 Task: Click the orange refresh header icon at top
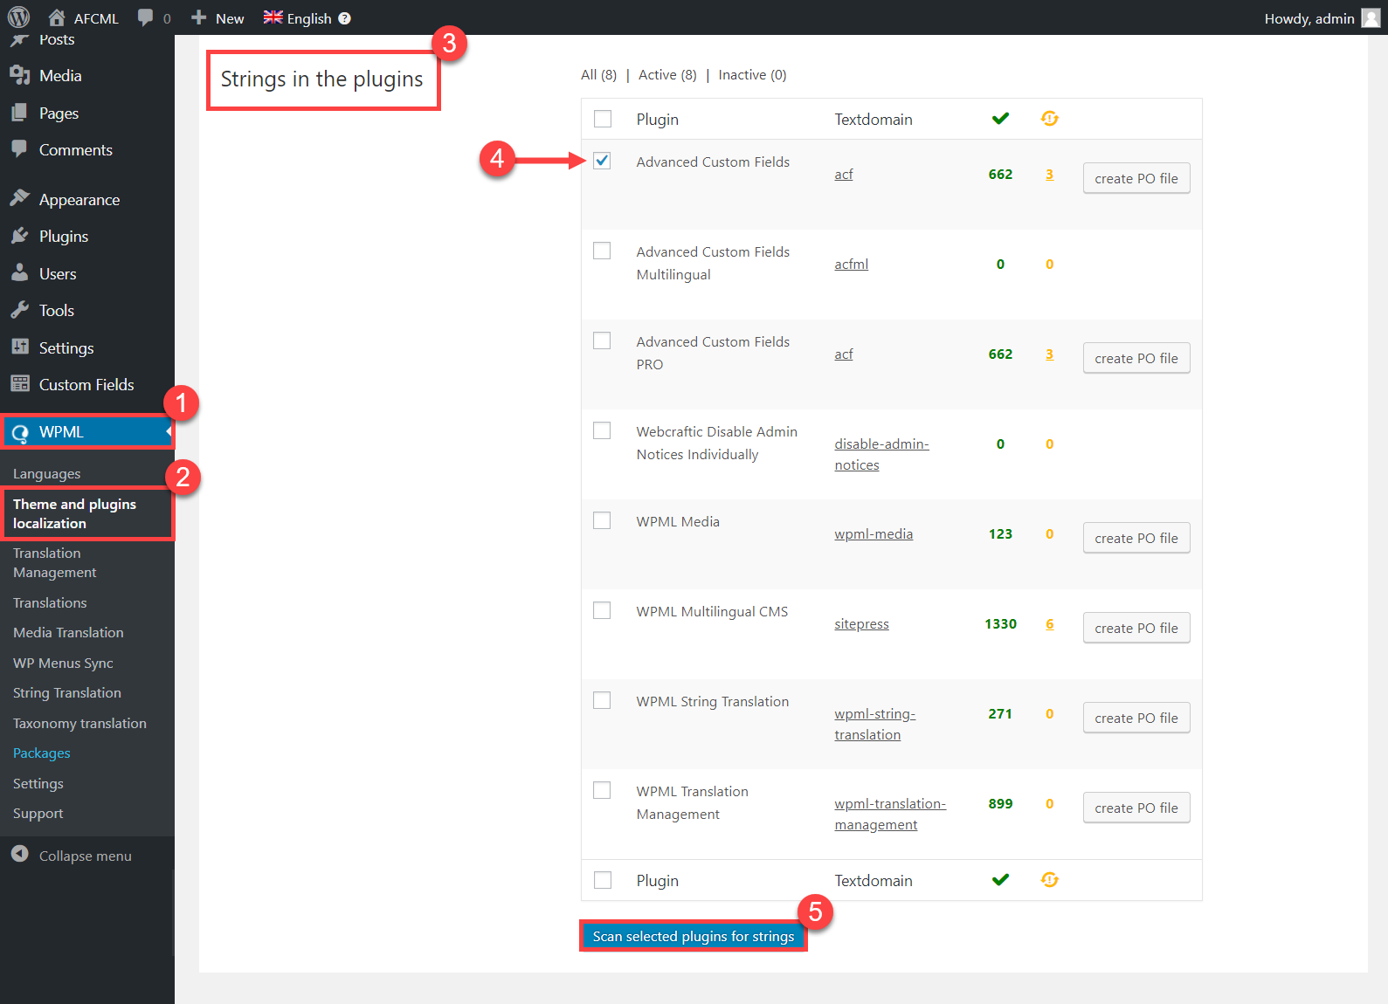1050,118
